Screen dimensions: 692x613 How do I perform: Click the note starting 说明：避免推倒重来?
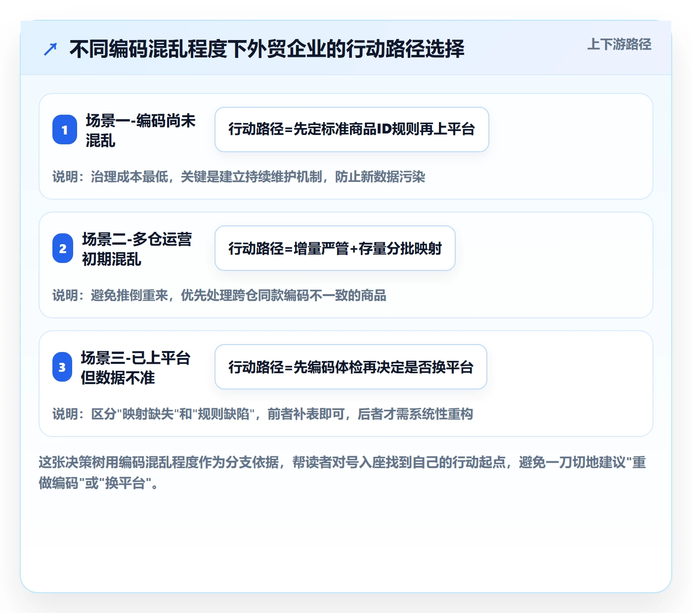pyautogui.click(x=219, y=295)
